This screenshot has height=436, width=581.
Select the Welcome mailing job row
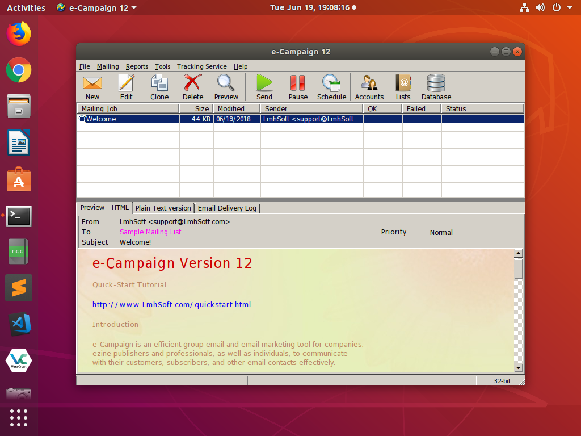pos(301,119)
